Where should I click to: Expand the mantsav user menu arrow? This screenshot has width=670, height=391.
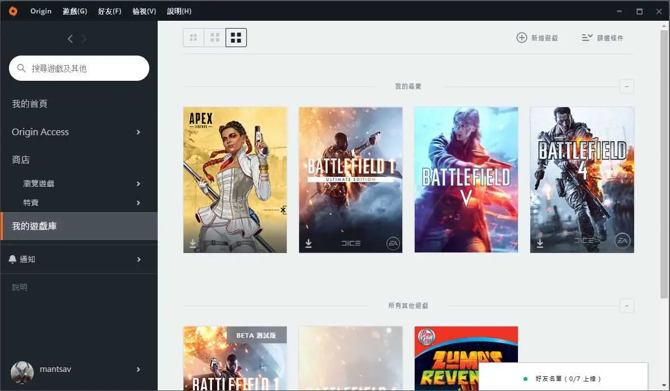coord(138,369)
